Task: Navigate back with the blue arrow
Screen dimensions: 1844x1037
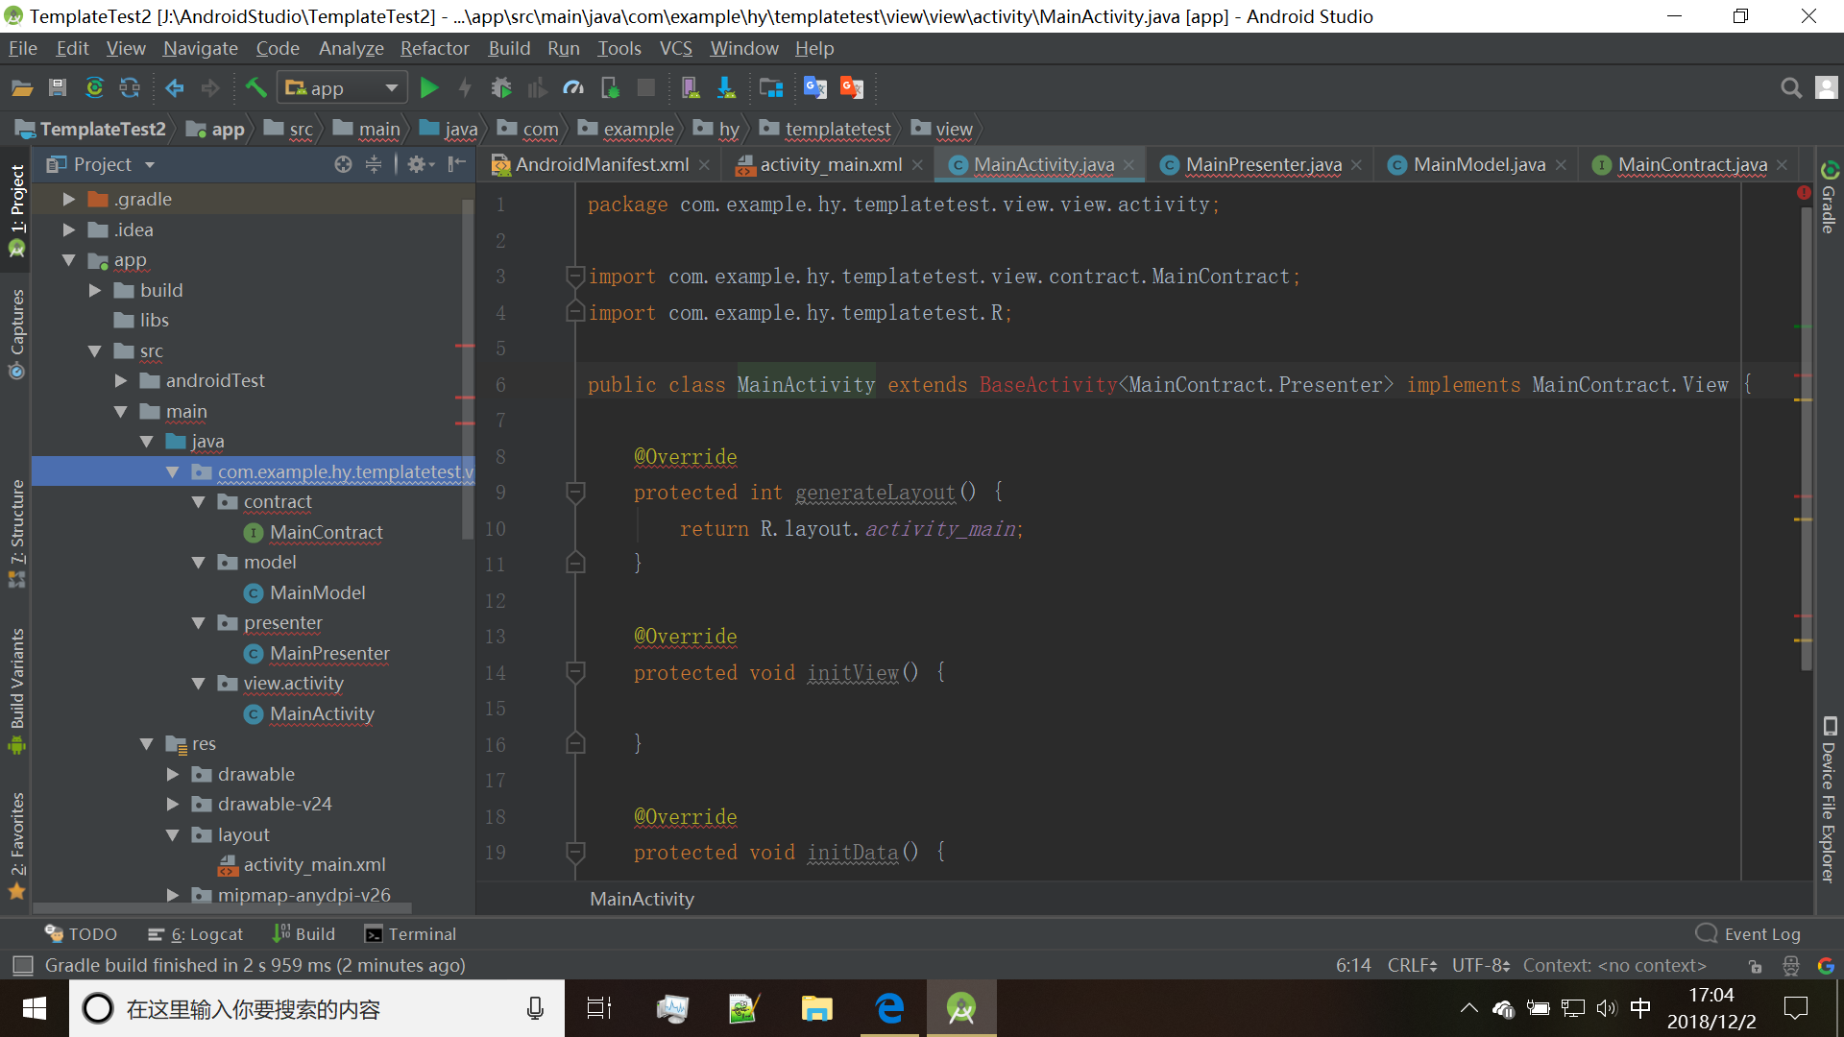Action: click(x=175, y=88)
